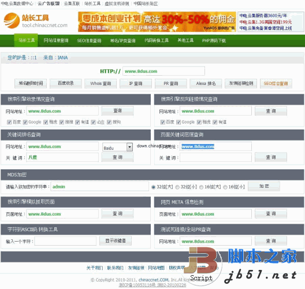Toggle 雅虎 checkbox under 搜索引擎收录情况查询
305x289 pixels.
[x=46, y=122]
